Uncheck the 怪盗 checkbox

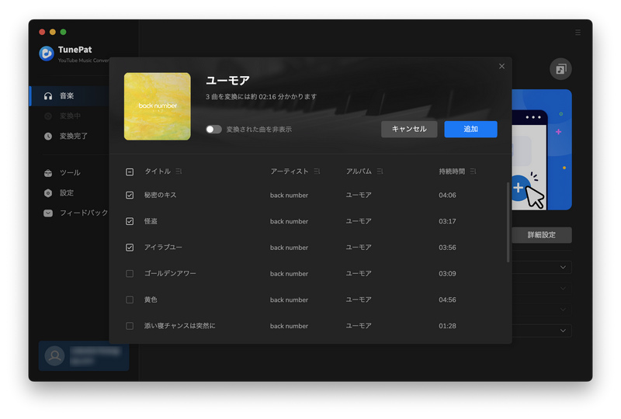tap(130, 221)
